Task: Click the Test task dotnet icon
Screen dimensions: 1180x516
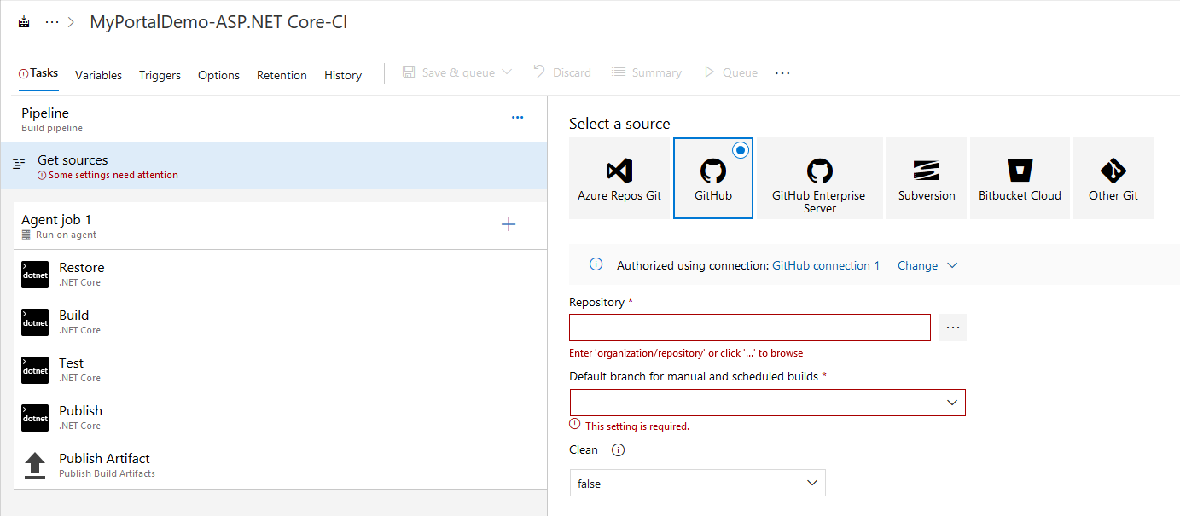Action: click(35, 369)
